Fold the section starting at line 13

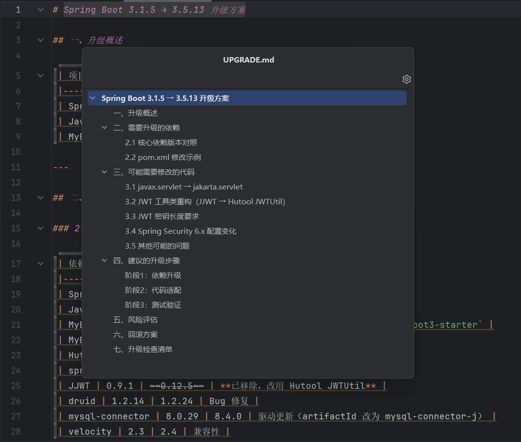tap(40, 197)
